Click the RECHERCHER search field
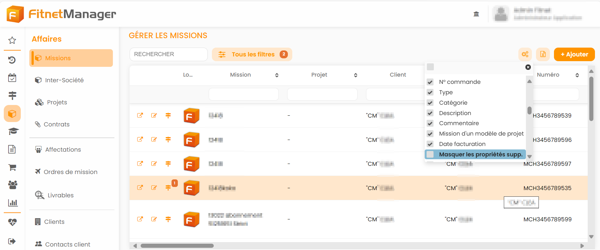The image size is (600, 250). 168,54
